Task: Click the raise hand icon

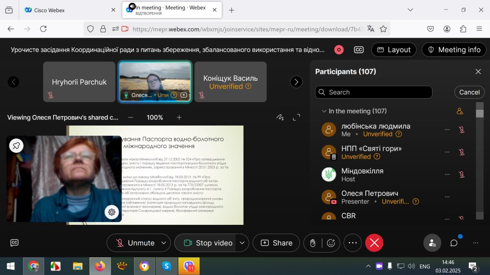Action: pyautogui.click(x=312, y=243)
